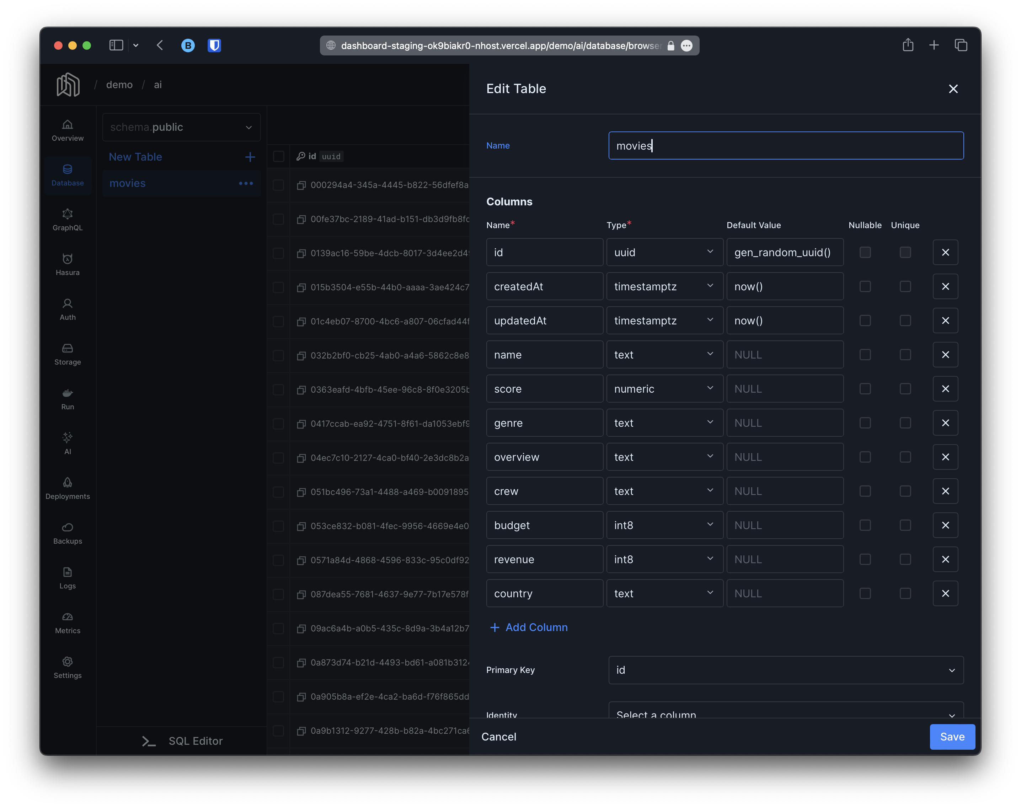The image size is (1021, 808).
Task: Open the GraphQL sidebar section
Action: tap(67, 220)
